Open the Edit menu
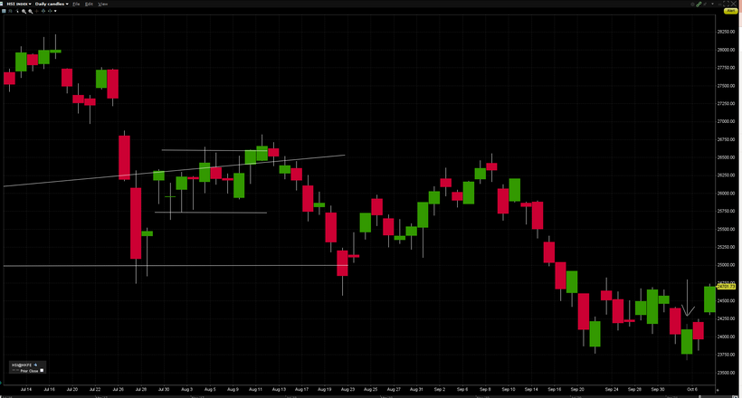 89,4
